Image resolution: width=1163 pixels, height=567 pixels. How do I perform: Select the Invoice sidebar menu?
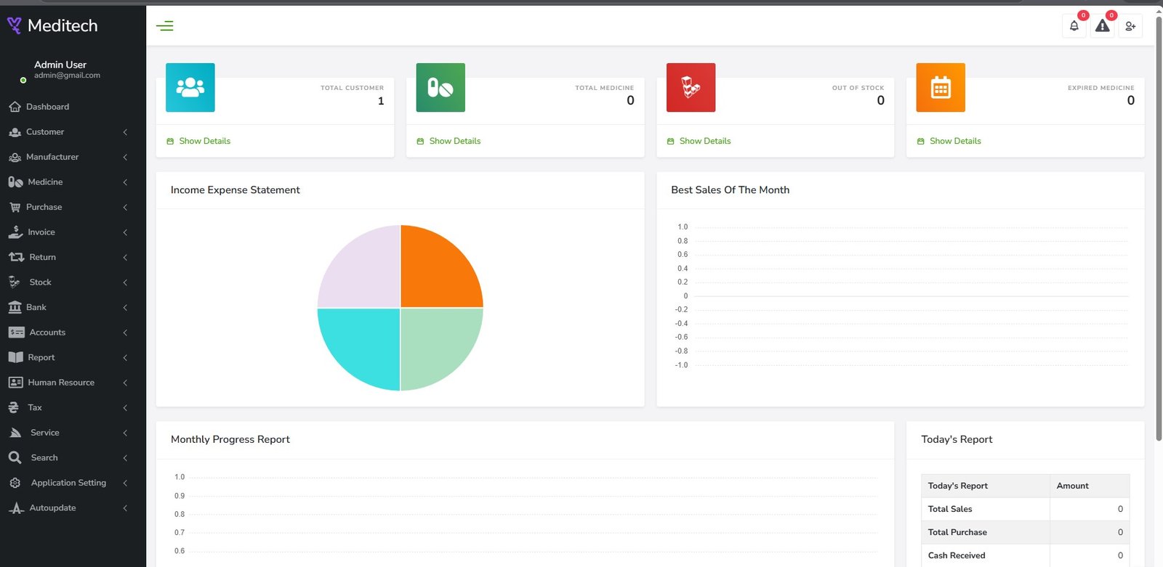point(41,232)
